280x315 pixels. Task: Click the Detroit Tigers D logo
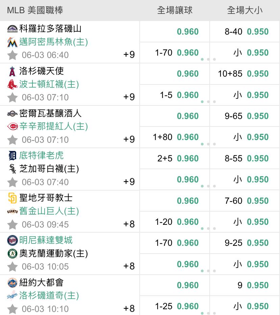13,156
